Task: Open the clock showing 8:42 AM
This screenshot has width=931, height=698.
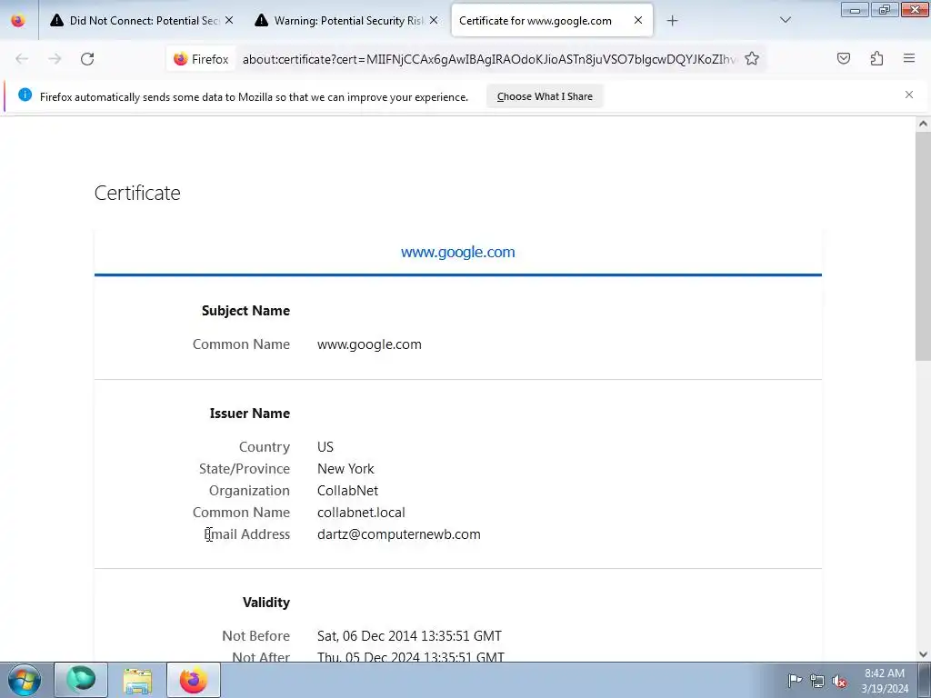Action: point(885,681)
